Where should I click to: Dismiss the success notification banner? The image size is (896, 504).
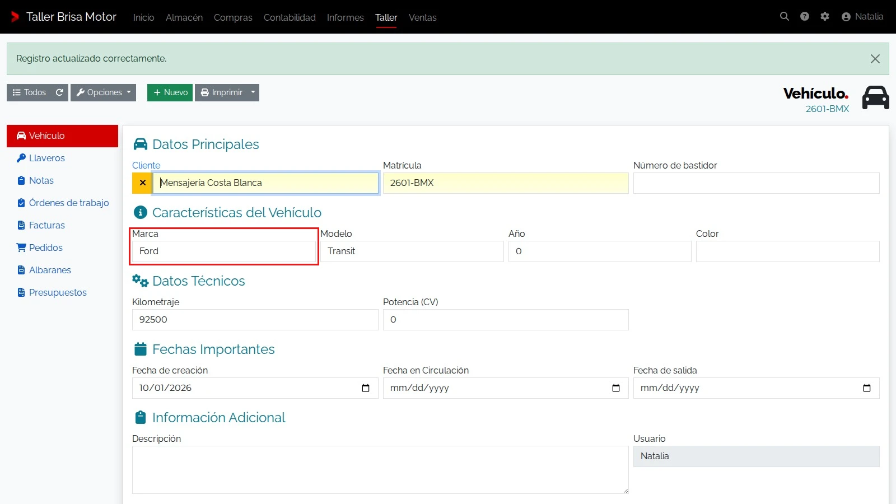(x=875, y=59)
